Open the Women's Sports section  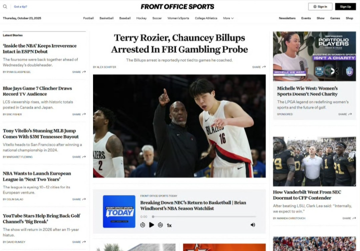[178, 18]
